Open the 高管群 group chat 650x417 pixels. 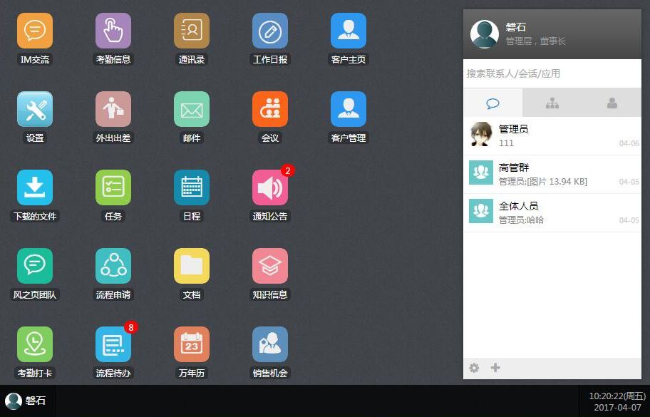pos(552,175)
